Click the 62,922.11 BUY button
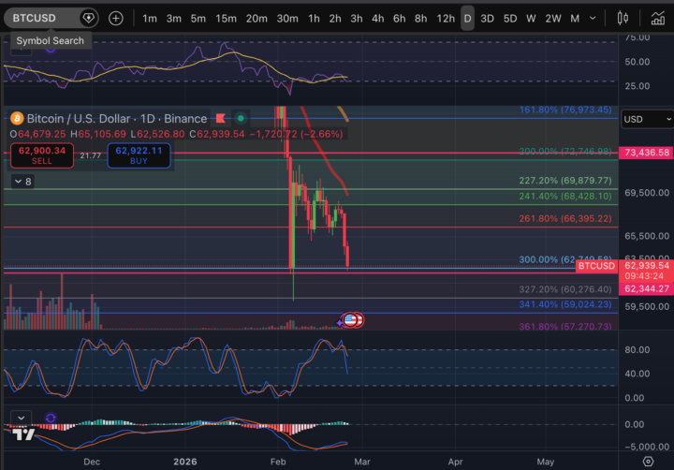 pyautogui.click(x=139, y=155)
